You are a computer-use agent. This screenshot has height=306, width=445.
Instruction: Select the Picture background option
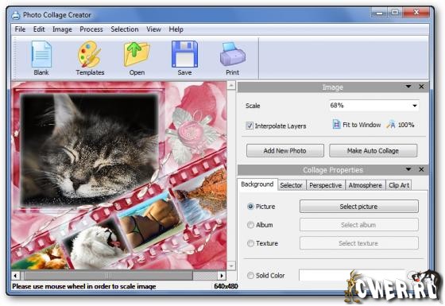pyautogui.click(x=250, y=207)
